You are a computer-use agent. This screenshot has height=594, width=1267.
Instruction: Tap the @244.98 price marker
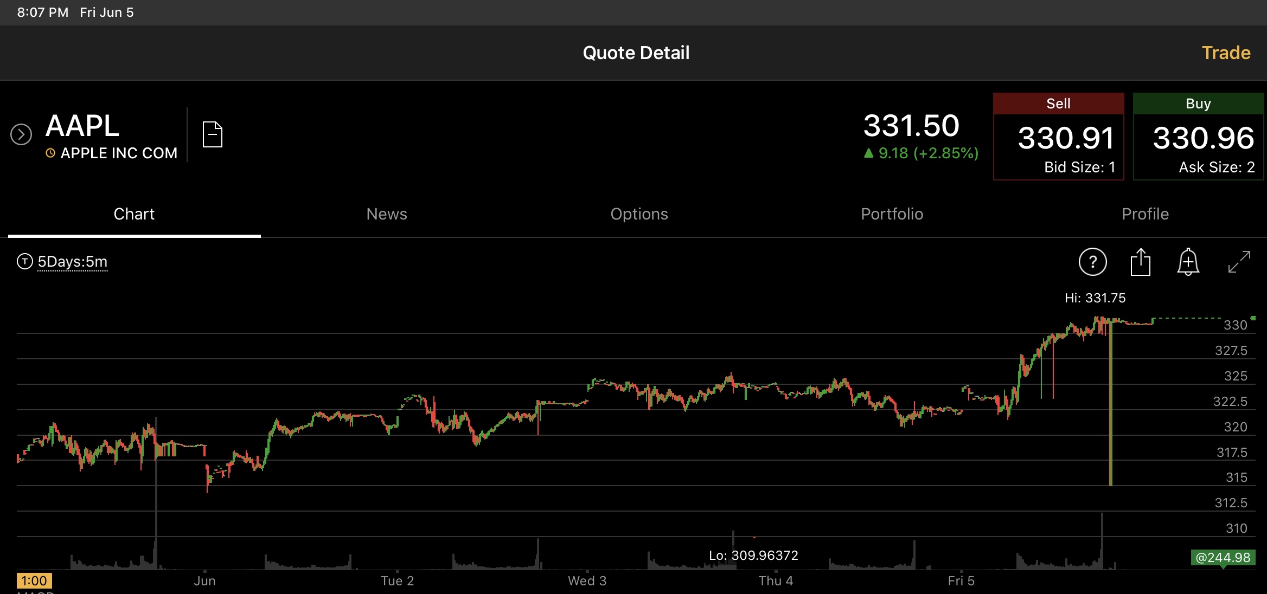coord(1223,558)
